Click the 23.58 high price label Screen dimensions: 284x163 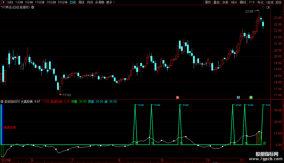[249, 12]
